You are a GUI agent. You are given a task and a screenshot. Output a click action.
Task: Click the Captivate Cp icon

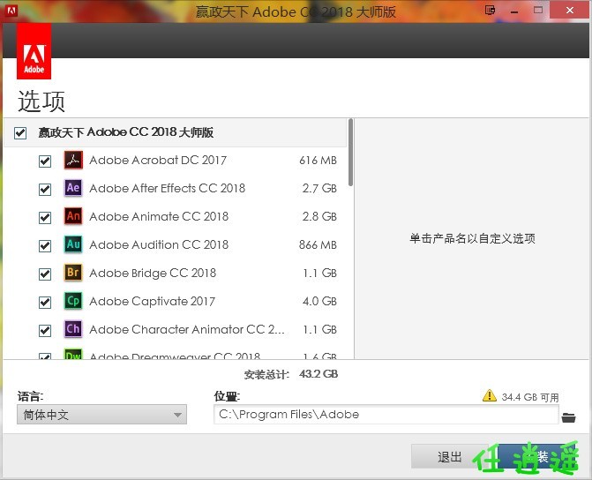(x=73, y=301)
